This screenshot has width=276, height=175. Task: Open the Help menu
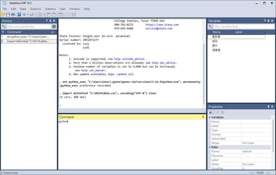coord(87,9)
